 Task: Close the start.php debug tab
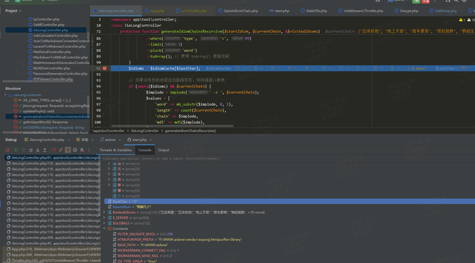point(151,140)
